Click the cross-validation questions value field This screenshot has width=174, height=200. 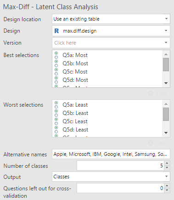(120, 188)
